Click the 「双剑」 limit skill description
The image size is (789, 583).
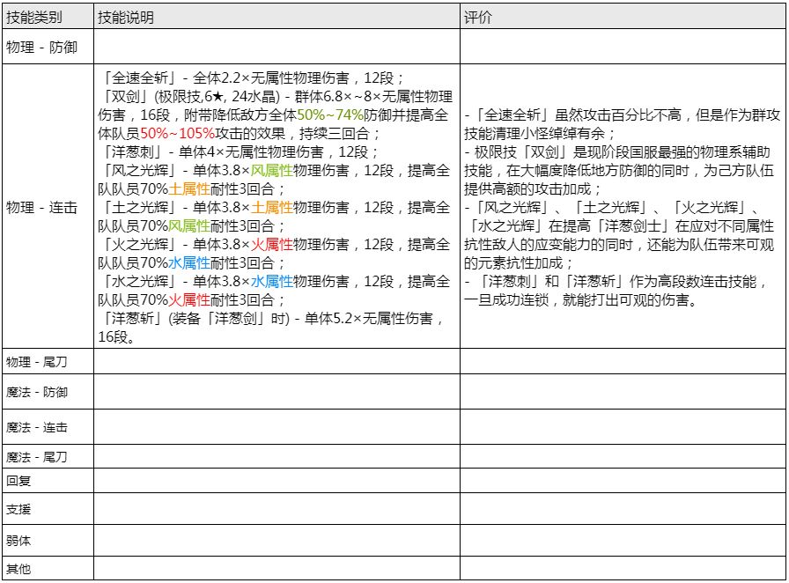276,114
